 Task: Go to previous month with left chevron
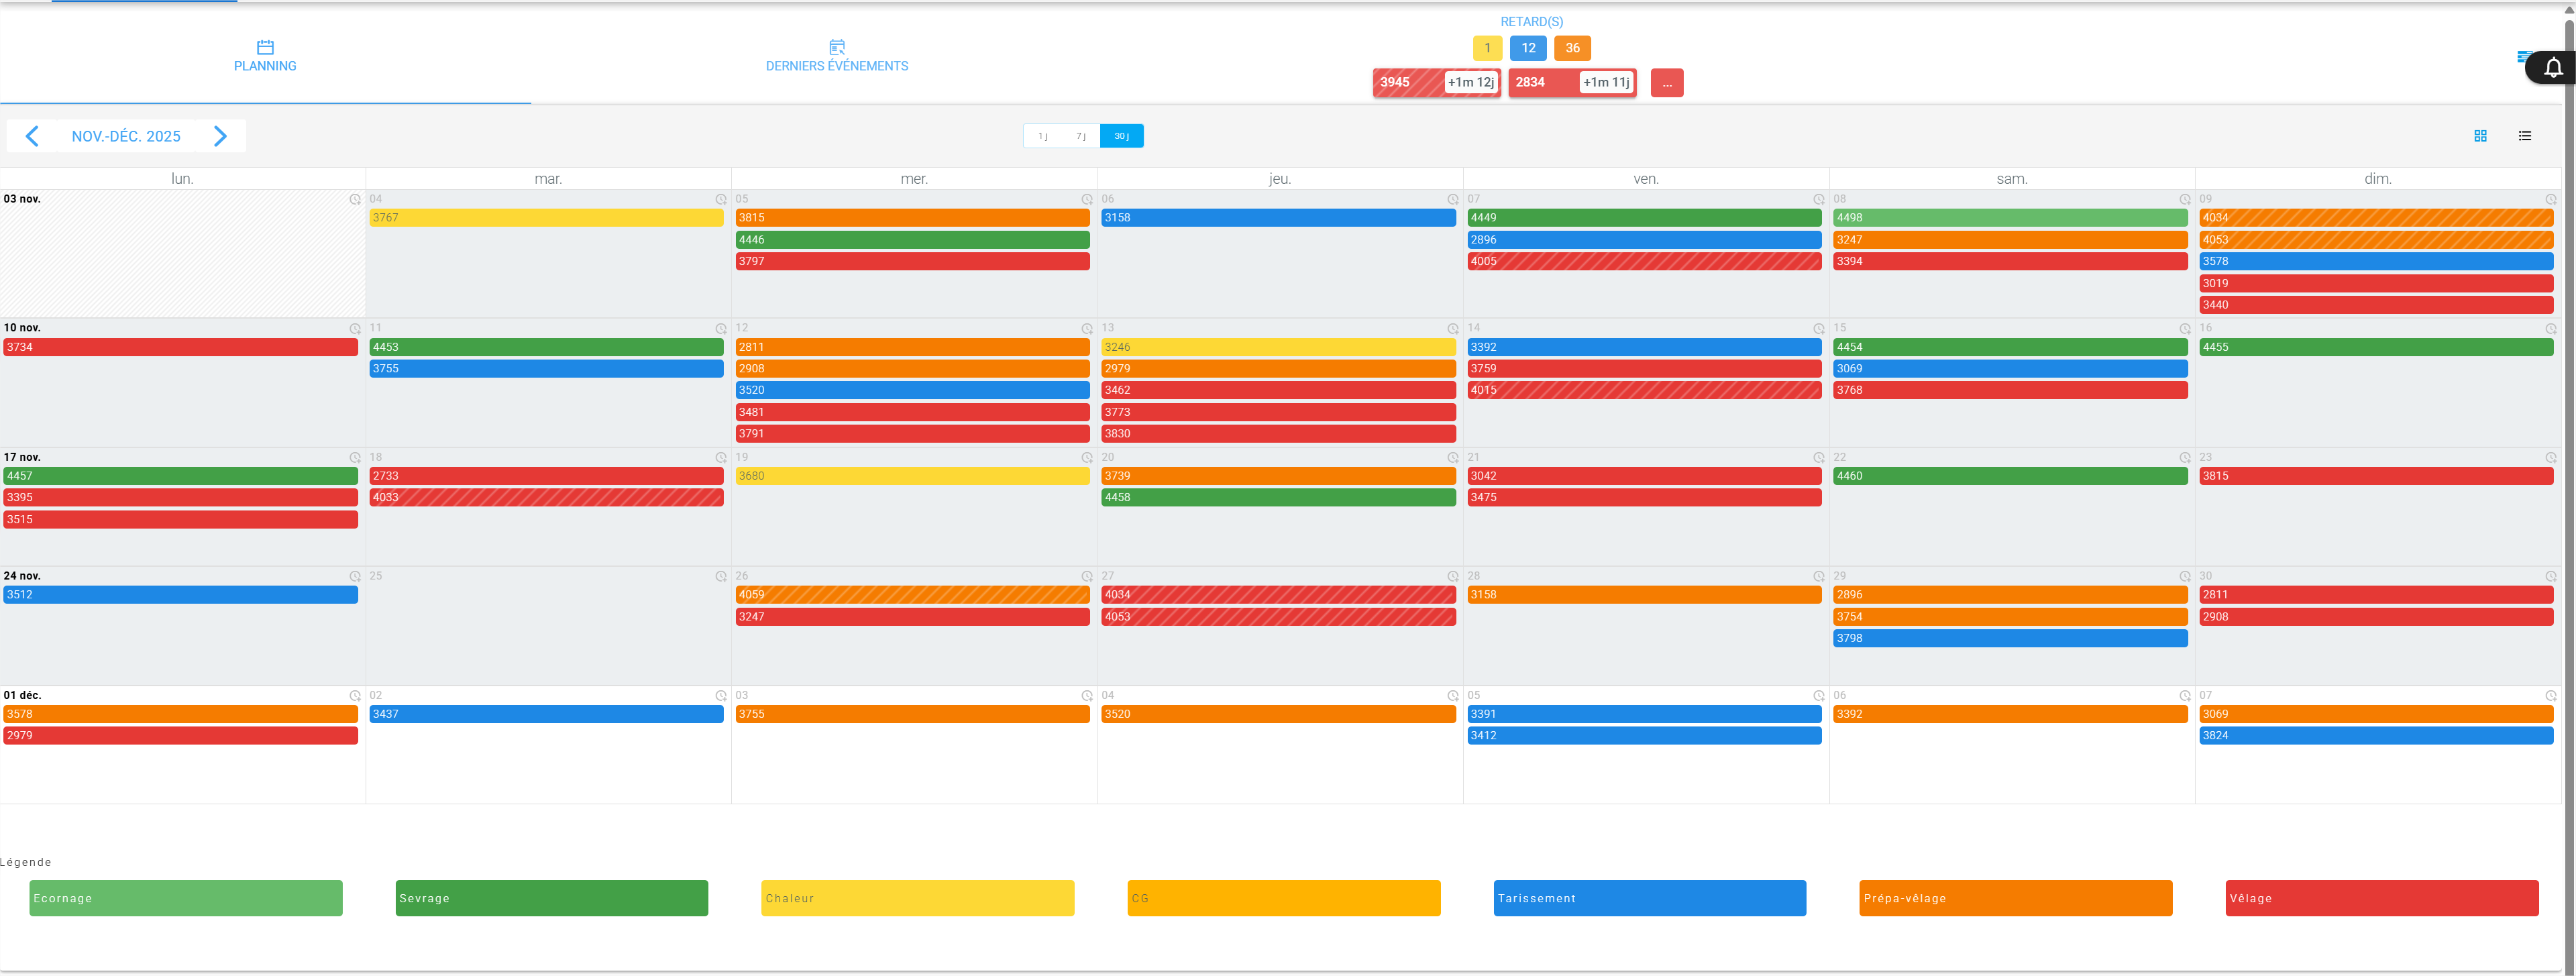click(32, 136)
